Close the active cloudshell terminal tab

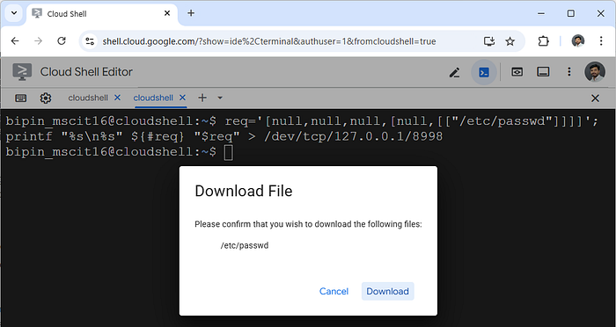coord(182,98)
